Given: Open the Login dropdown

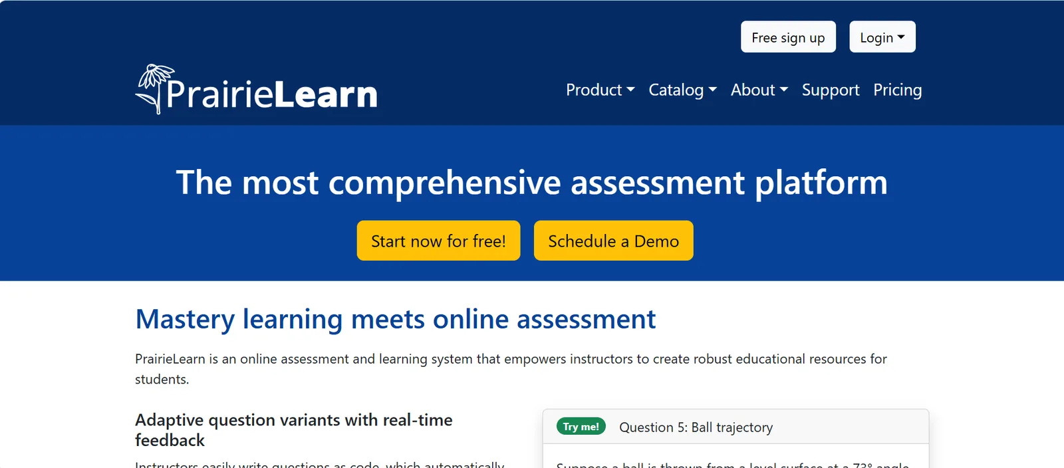Looking at the screenshot, I should click(882, 37).
